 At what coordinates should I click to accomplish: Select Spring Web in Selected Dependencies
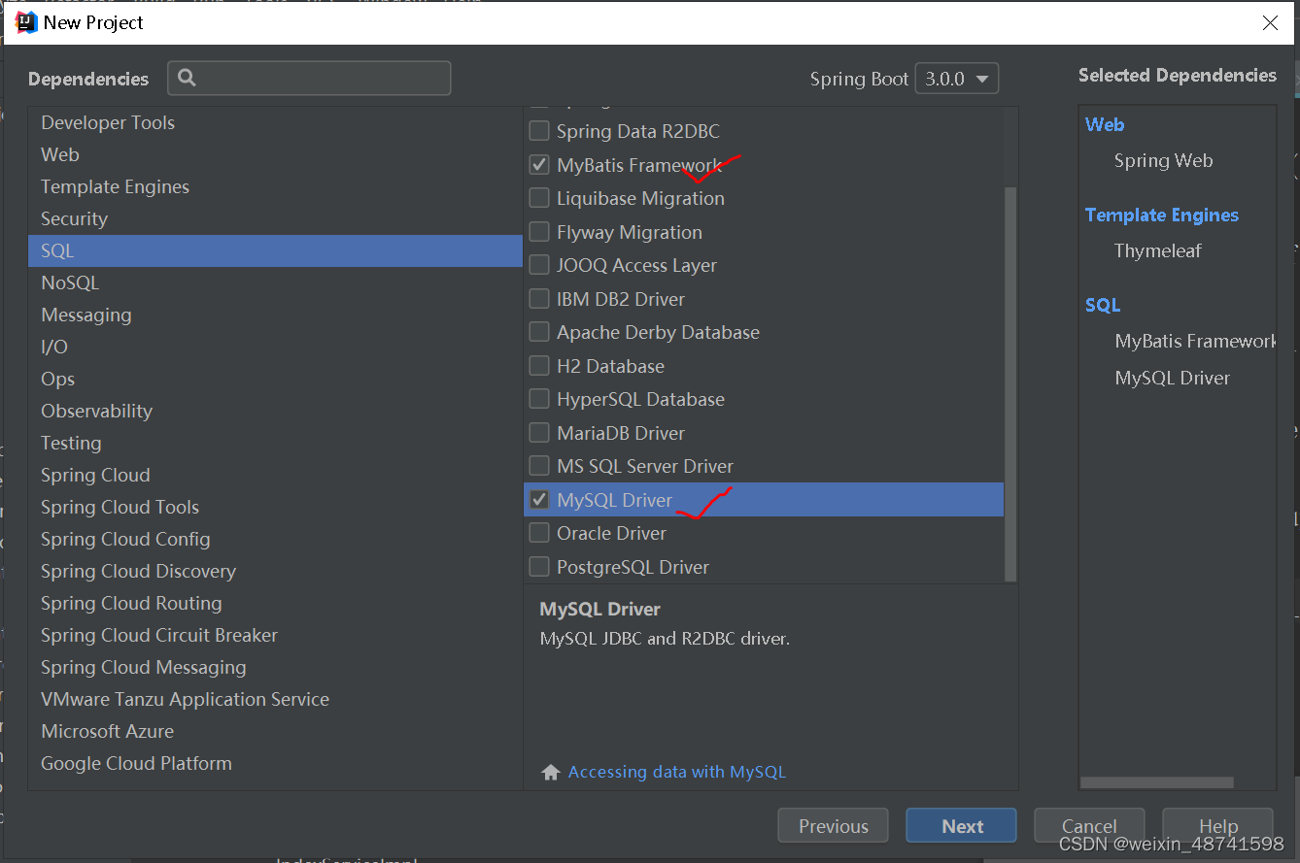click(1163, 161)
